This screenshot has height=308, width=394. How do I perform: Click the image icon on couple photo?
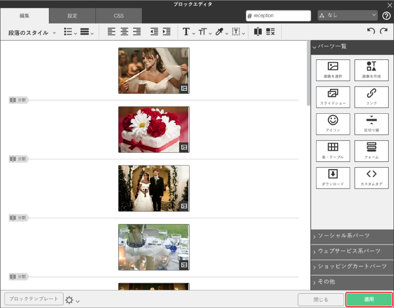click(x=184, y=206)
